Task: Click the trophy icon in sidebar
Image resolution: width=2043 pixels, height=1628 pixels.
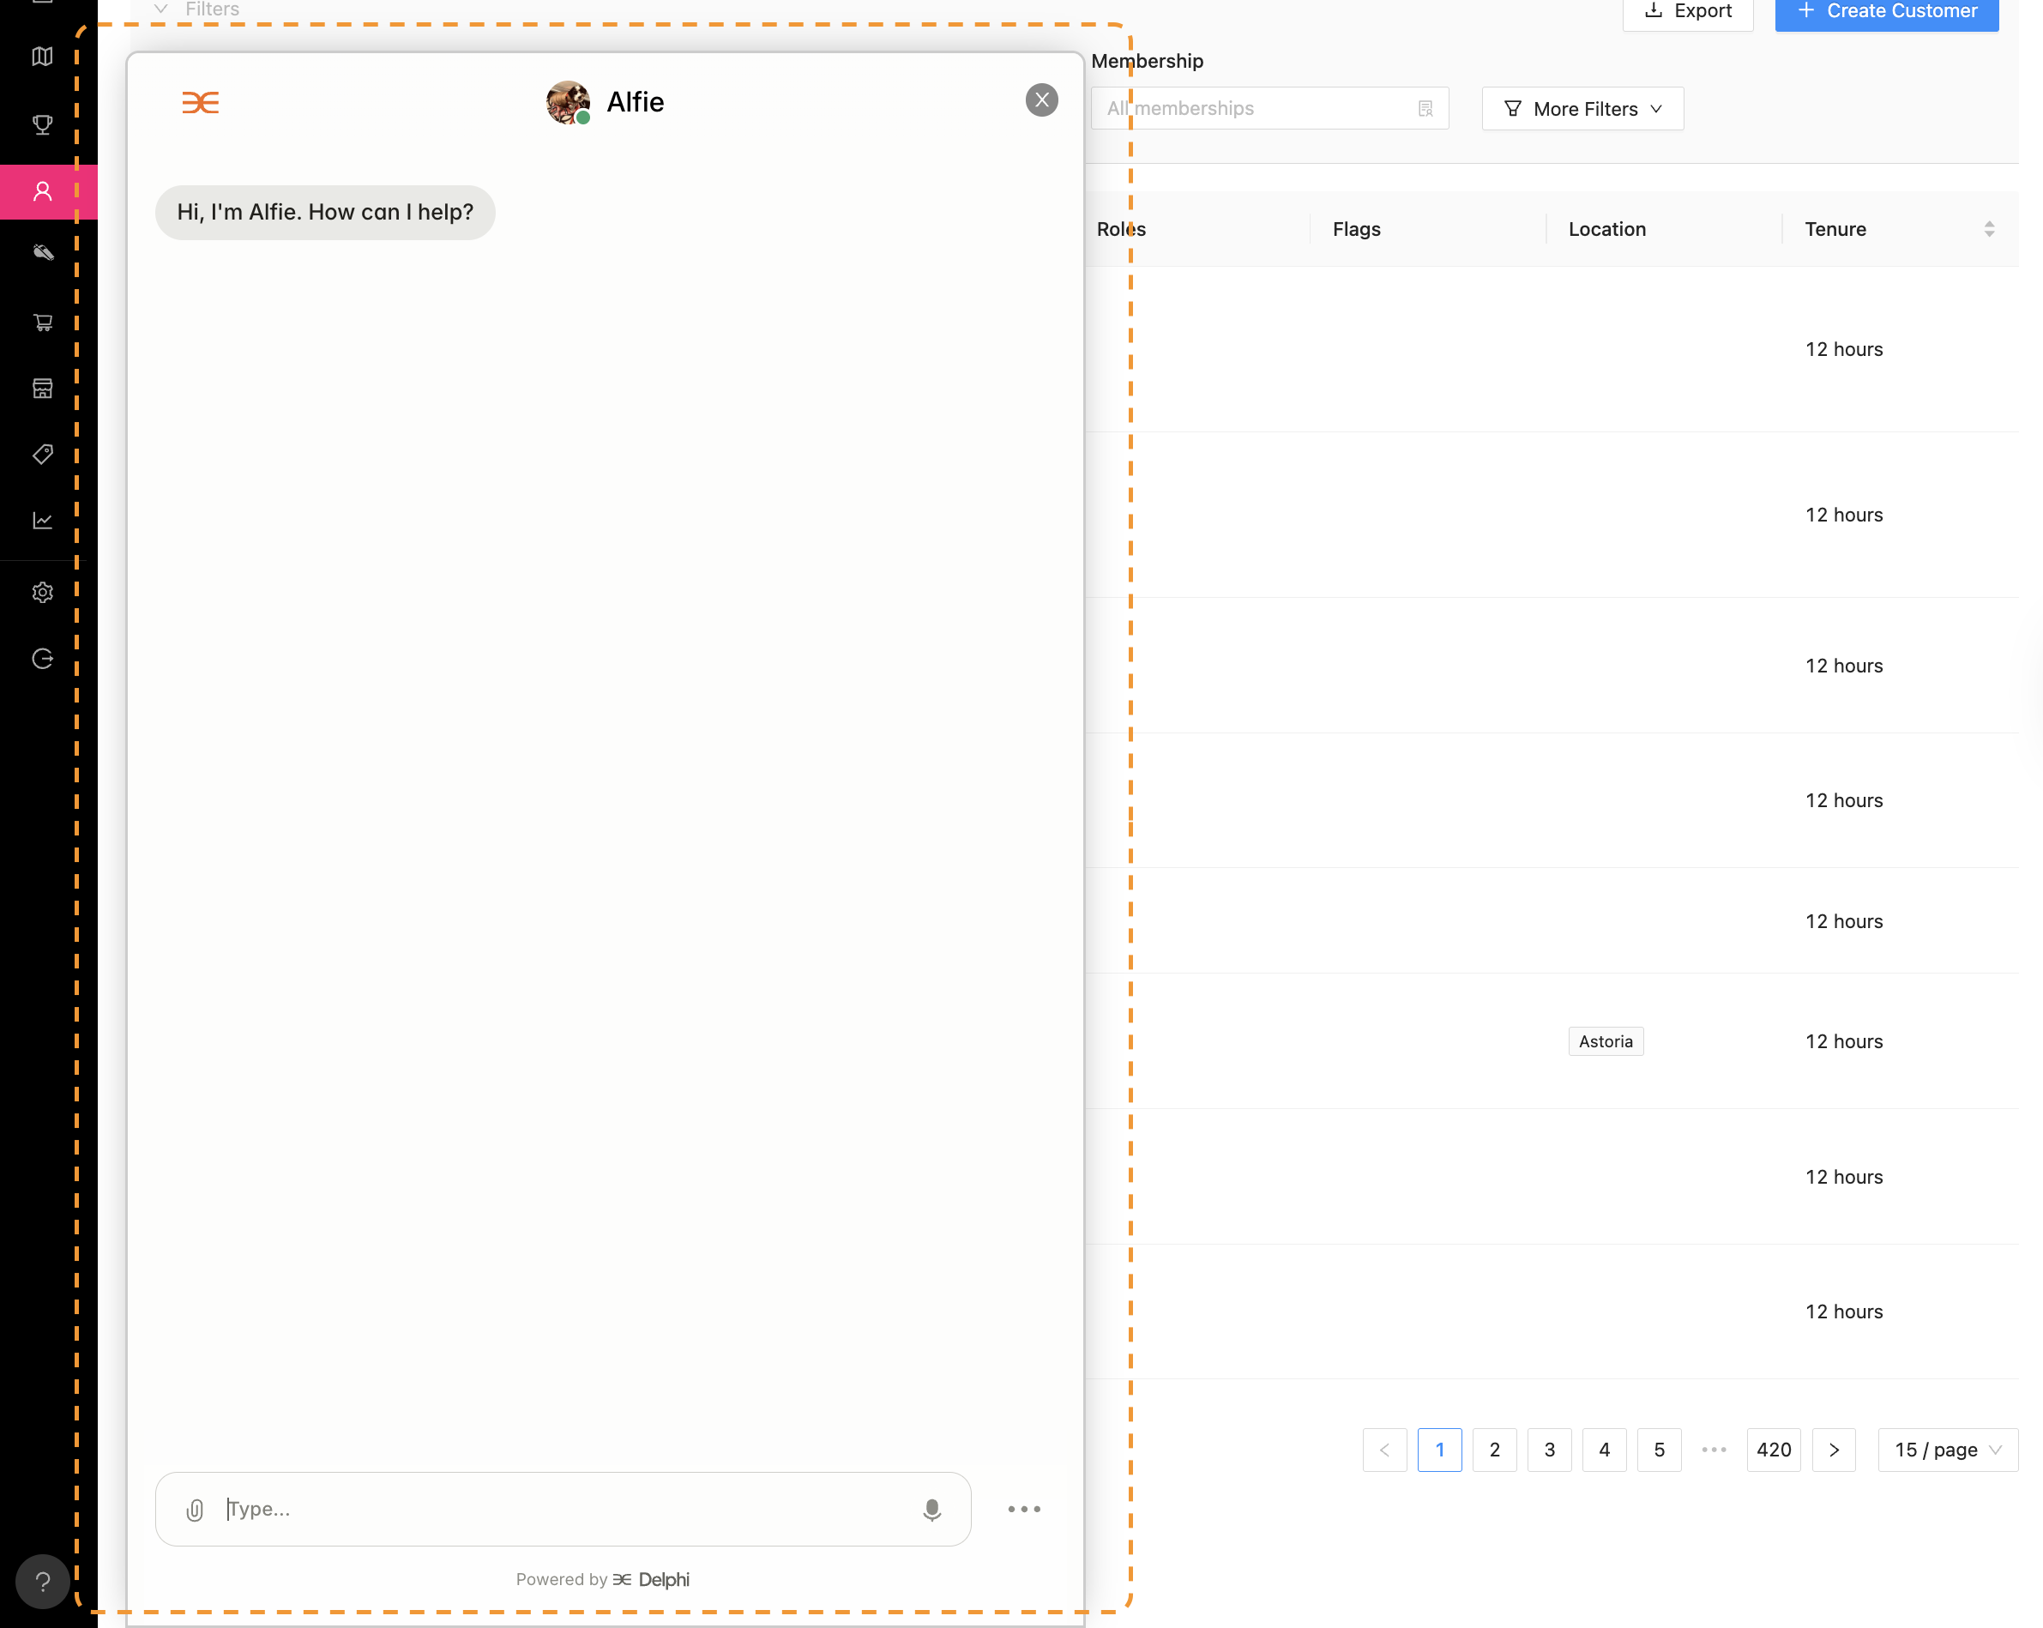Action: point(43,124)
